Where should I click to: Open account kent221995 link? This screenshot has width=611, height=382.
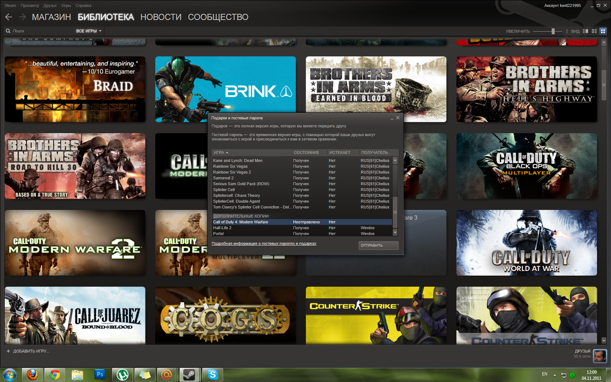[x=562, y=5]
